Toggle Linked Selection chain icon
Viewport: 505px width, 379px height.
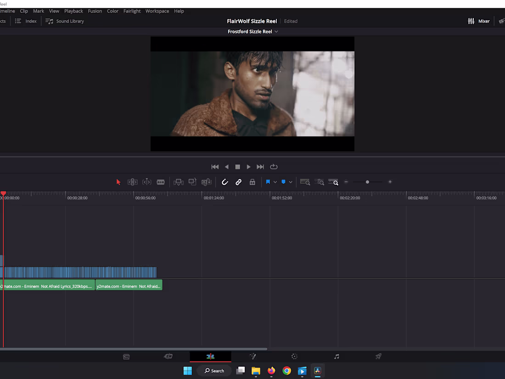point(239,182)
